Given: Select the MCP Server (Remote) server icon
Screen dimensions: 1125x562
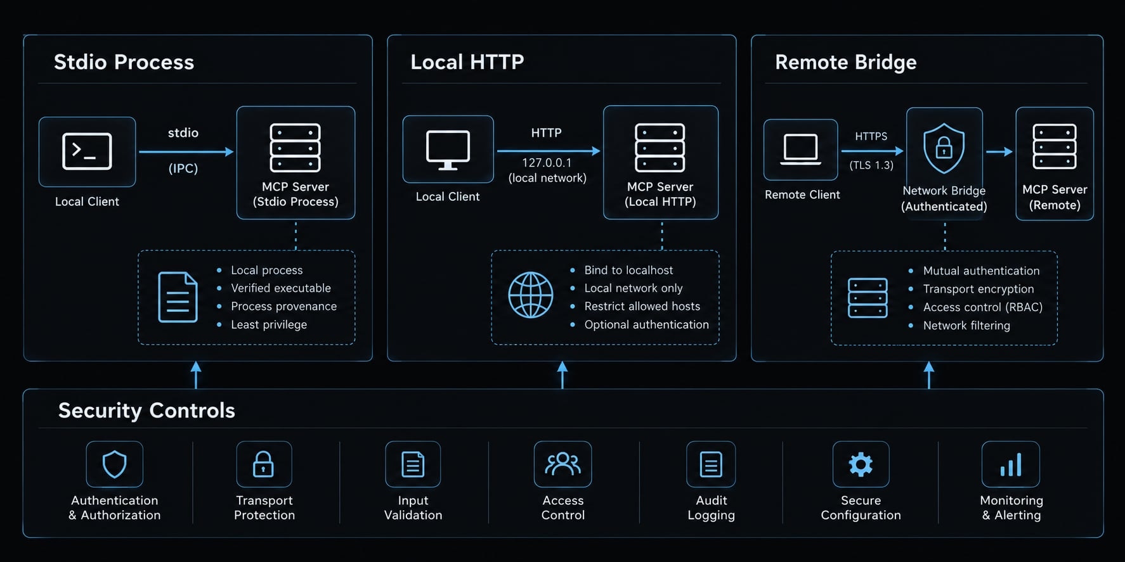Looking at the screenshot, I should (1055, 146).
